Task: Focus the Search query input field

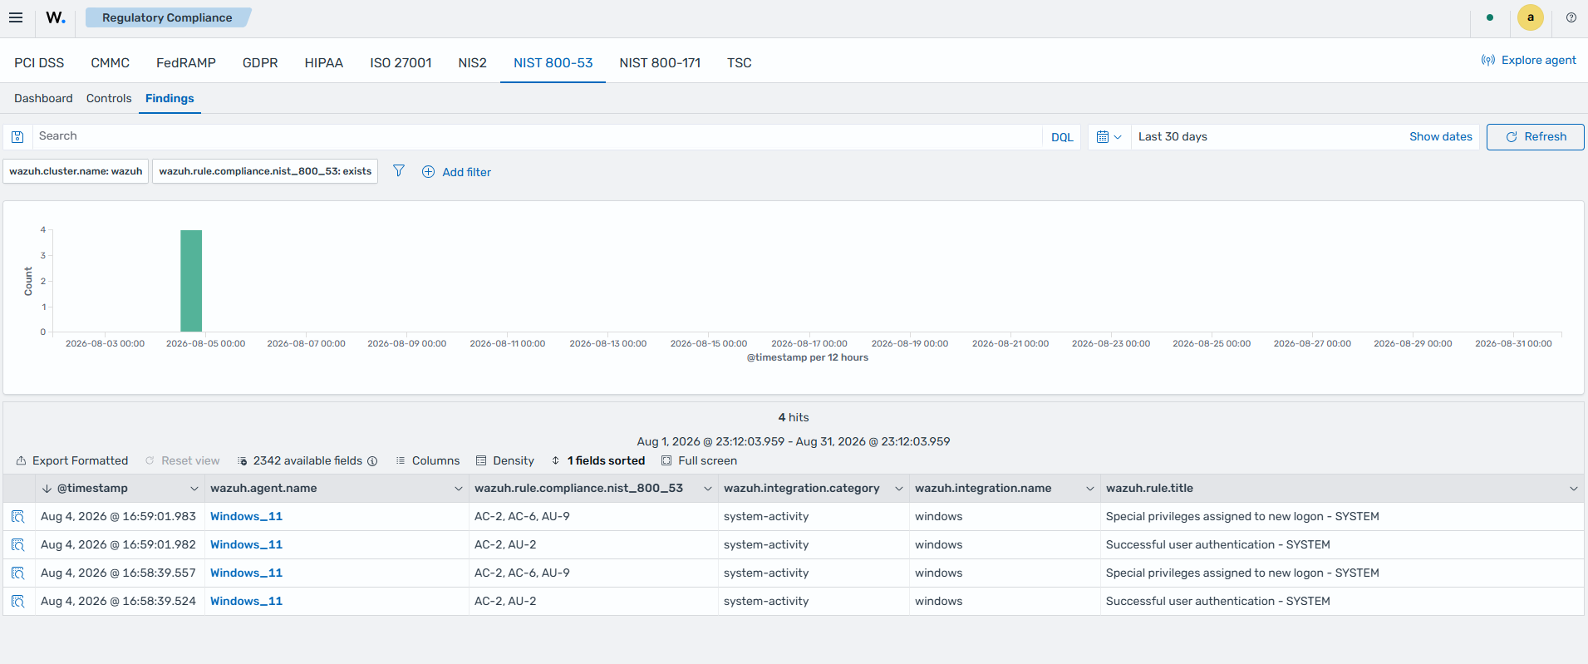Action: coord(537,137)
